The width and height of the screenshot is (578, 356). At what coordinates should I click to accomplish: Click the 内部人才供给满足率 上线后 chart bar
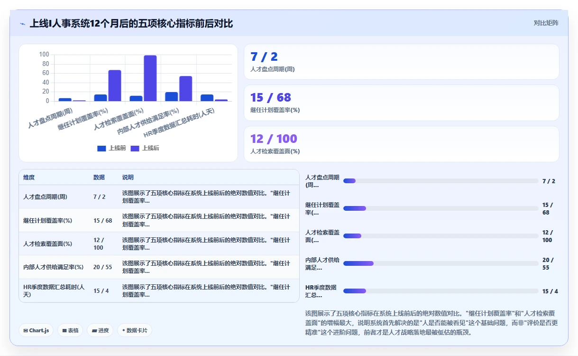pos(185,89)
